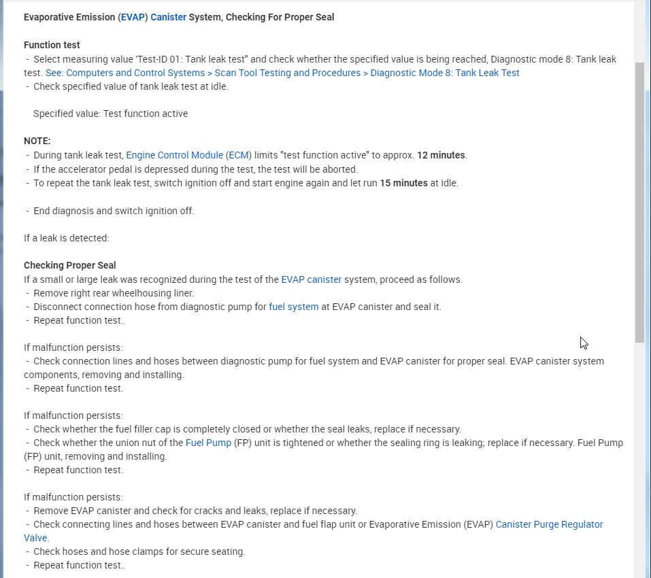The height and width of the screenshot is (578, 651).
Task: Click the 'Remove right rear wheelhousing liner' step
Action: tap(114, 293)
